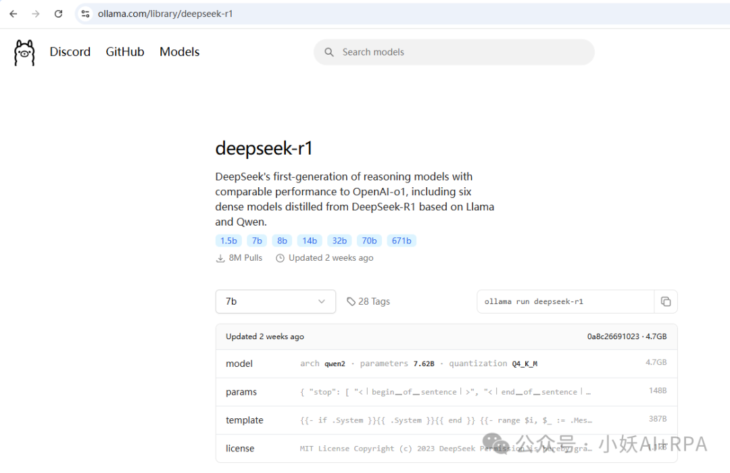730x473 pixels.
Task: Reload the page with refresh icon
Action: click(58, 14)
